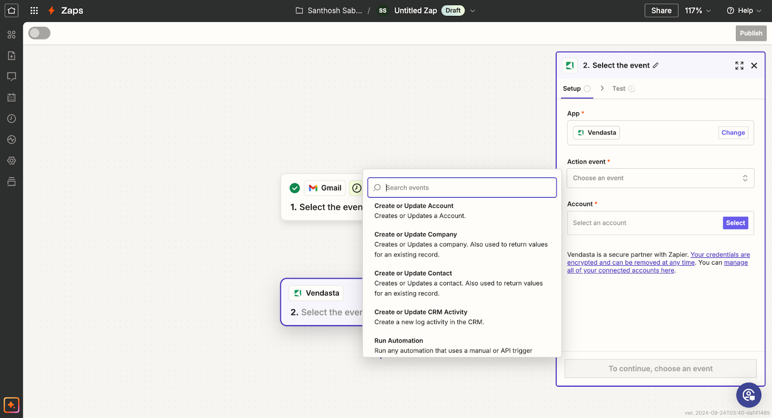This screenshot has width=772, height=418.
Task: Click the Vendasta app chip in panel
Action: (597, 133)
